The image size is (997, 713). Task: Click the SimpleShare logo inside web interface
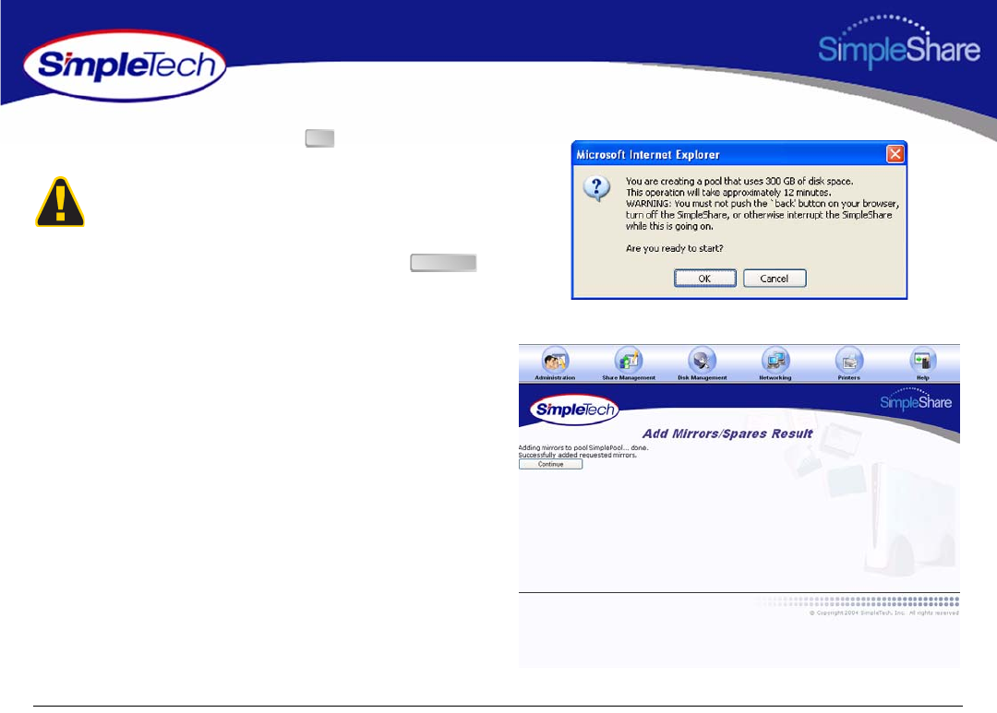(916, 398)
